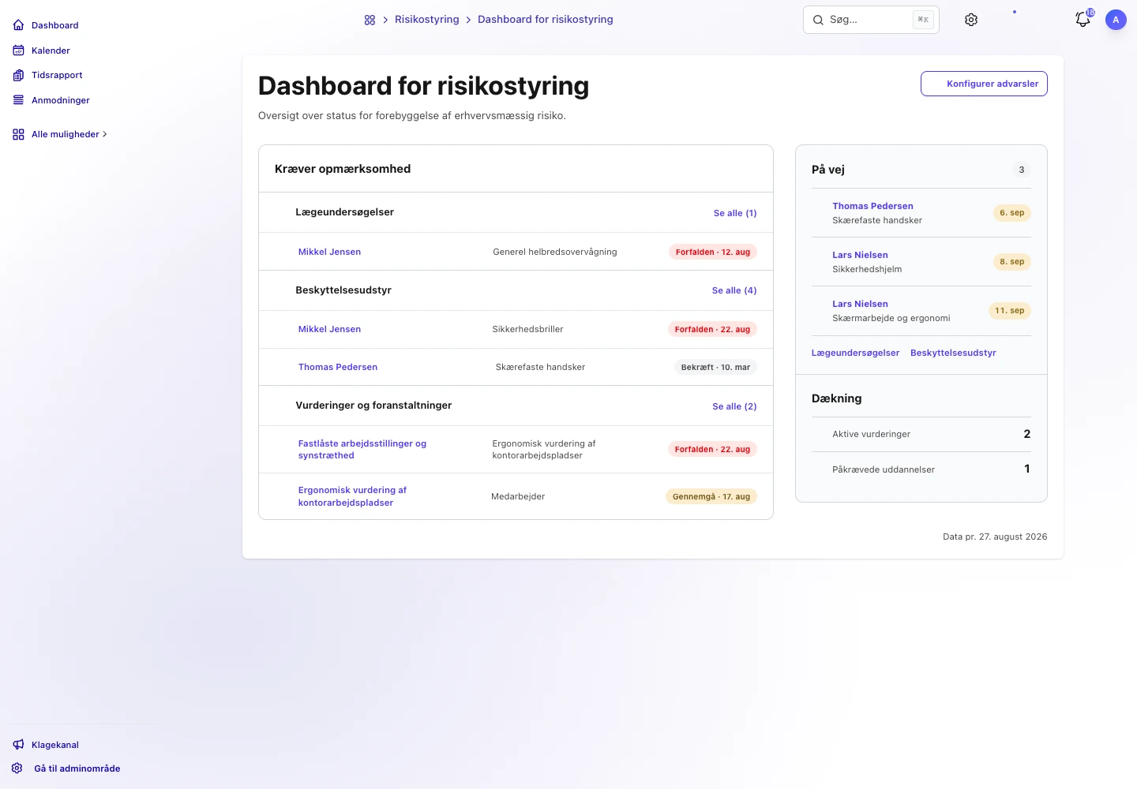Click the Kalender calendar icon
The height and width of the screenshot is (789, 1137).
18,50
